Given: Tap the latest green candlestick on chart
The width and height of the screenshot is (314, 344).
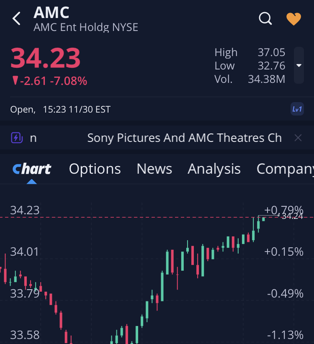Looking at the screenshot, I should coord(263,219).
